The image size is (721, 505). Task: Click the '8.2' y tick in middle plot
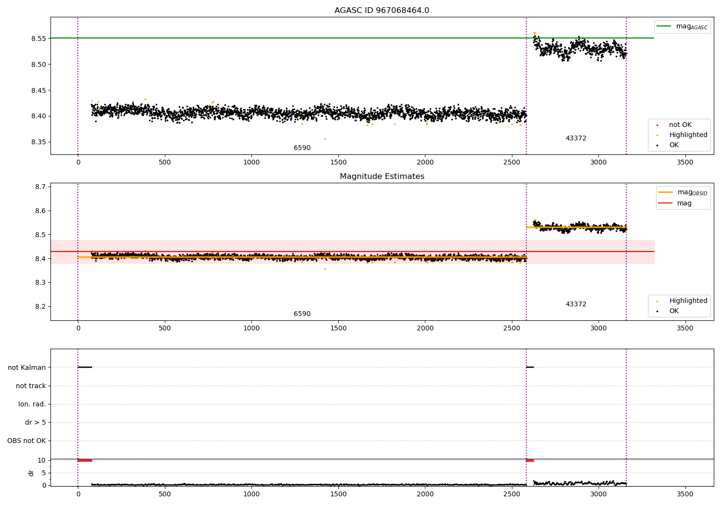tap(40, 307)
